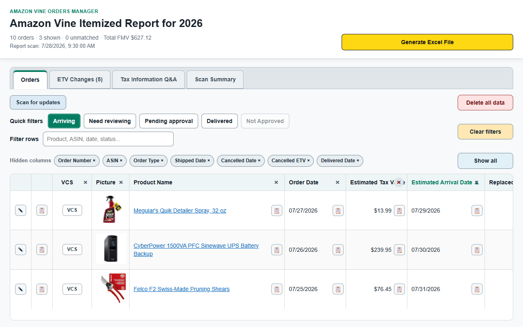Copy the Felco product name with its clipboard icon

click(277, 289)
